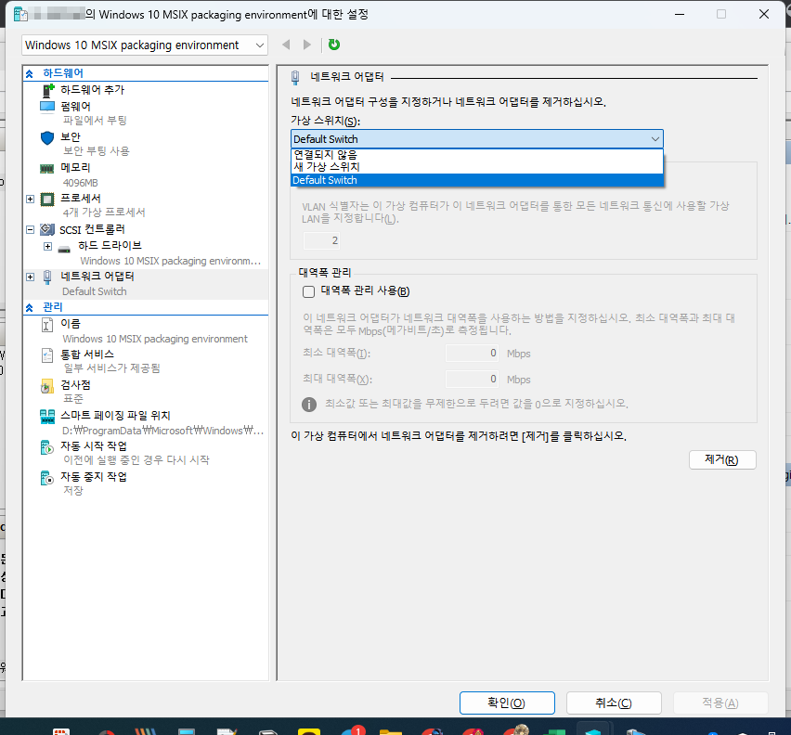
Task: Click the 네트워크 어댑터 icon in tree
Action: pos(47,277)
